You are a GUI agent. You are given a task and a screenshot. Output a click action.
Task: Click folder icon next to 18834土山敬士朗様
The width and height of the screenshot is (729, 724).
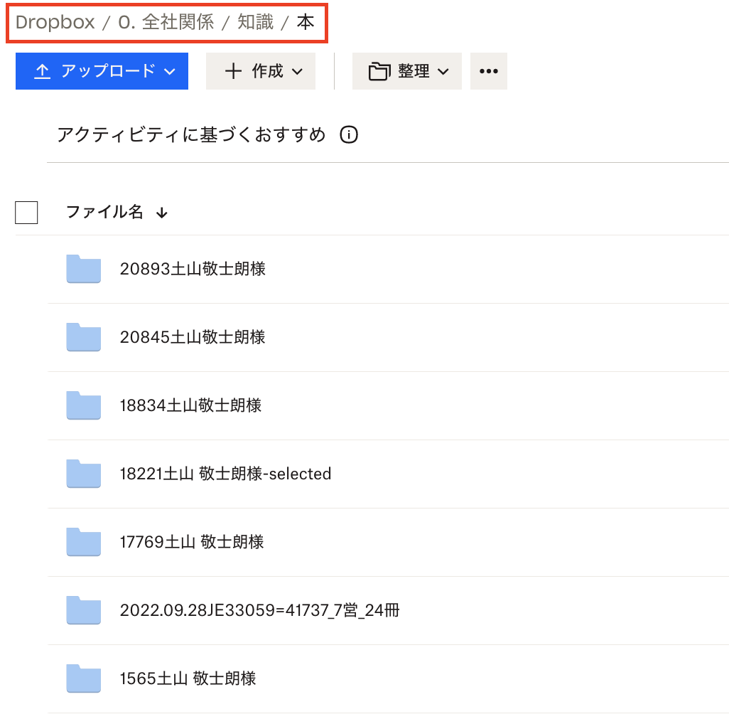click(x=83, y=405)
